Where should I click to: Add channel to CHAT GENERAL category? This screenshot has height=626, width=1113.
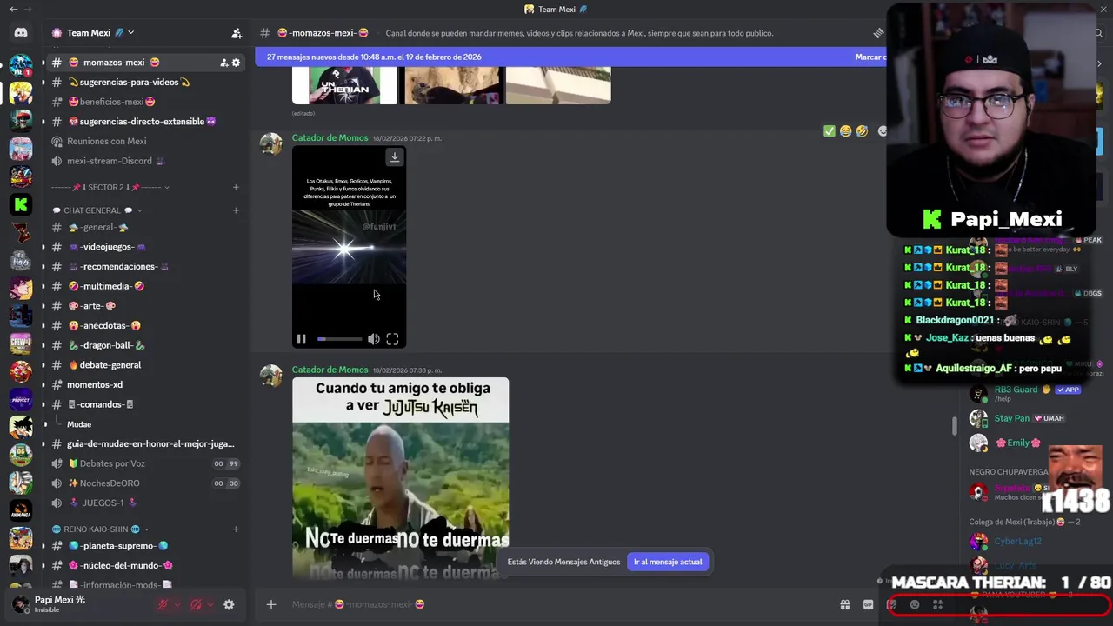pos(236,210)
